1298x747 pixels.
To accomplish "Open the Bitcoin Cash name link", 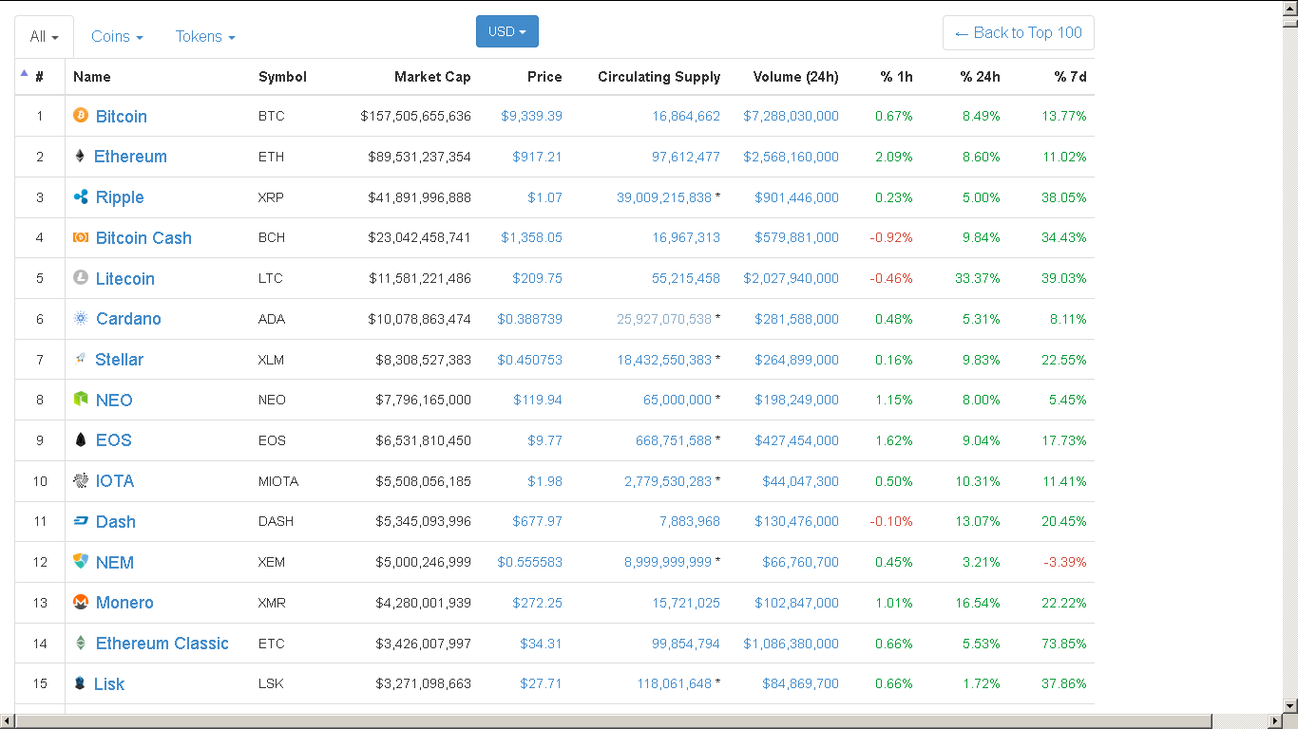I will 143,237.
